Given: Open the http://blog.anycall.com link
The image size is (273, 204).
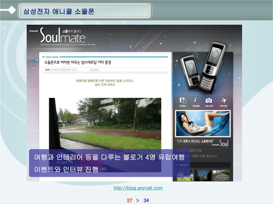Looking at the screenshot, I should click(138, 188).
